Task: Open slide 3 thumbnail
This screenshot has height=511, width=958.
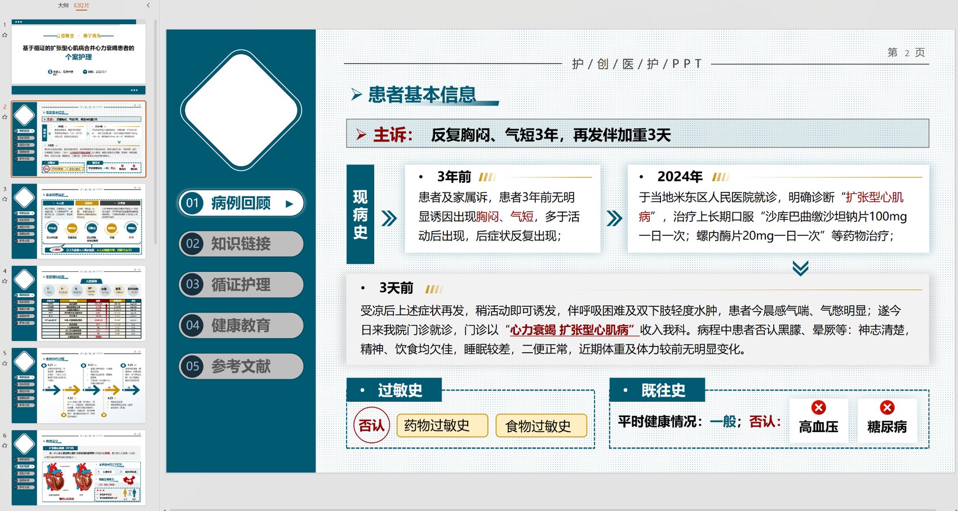Action: click(x=79, y=221)
